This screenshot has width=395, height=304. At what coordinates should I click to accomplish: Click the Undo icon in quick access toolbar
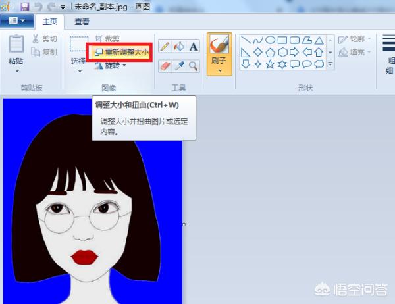click(38, 7)
